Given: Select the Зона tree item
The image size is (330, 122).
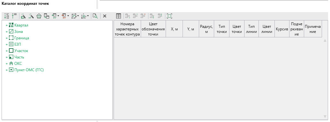Looking at the screenshot, I should (x=19, y=32).
